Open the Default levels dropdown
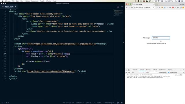Screen dimensions: 185x104 coord(163,73)
